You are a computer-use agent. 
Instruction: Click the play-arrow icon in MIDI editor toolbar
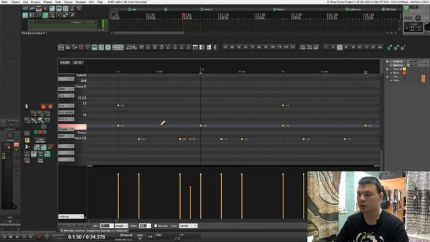click(x=101, y=48)
